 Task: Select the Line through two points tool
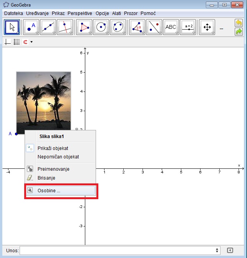click(x=48, y=27)
